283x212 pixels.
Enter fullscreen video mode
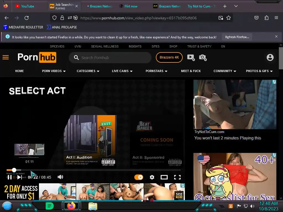click(x=177, y=177)
